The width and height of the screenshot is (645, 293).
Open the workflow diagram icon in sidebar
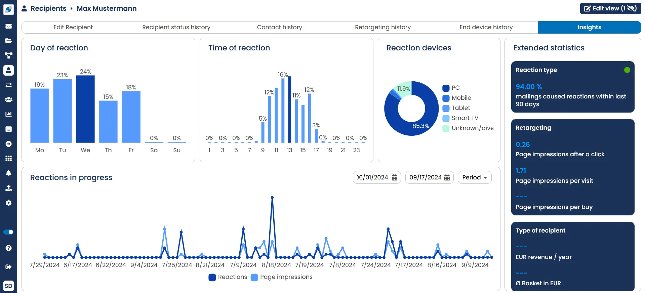point(8,55)
